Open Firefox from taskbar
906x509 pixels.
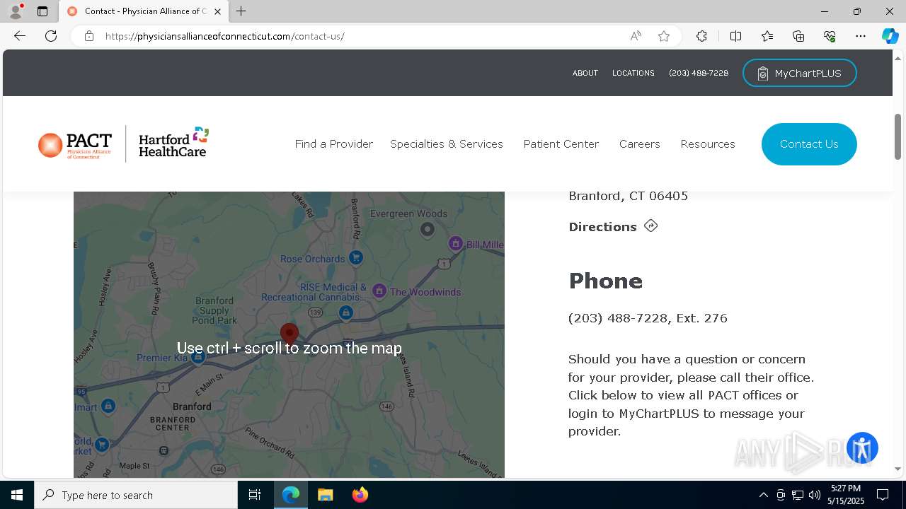(360, 495)
